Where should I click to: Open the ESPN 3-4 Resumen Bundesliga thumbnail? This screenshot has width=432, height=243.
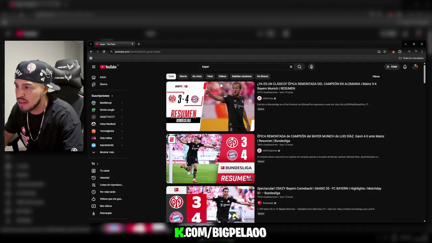click(210, 106)
